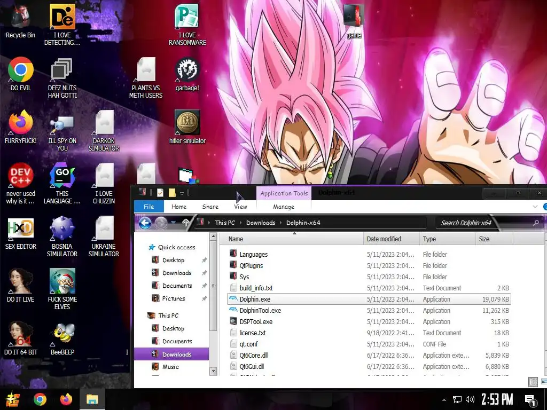
Task: Open the GoLand shortcut labeled THIS LANGUAGE
Action: pyautogui.click(x=62, y=175)
